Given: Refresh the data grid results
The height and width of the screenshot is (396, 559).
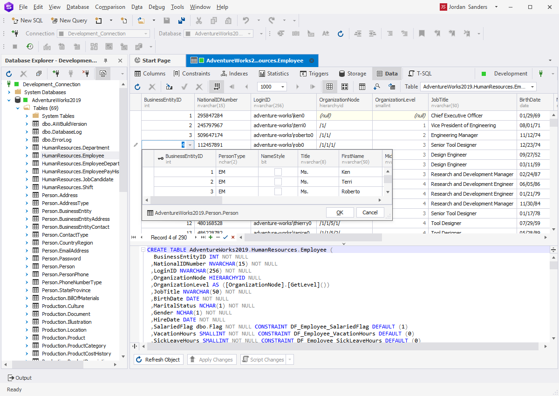Looking at the screenshot, I should point(137,87).
